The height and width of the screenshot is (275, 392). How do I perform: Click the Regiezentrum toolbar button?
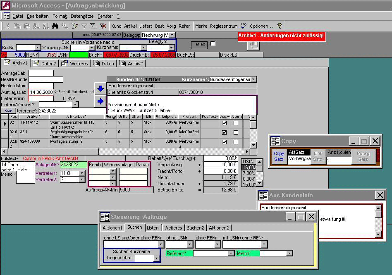[224, 26]
